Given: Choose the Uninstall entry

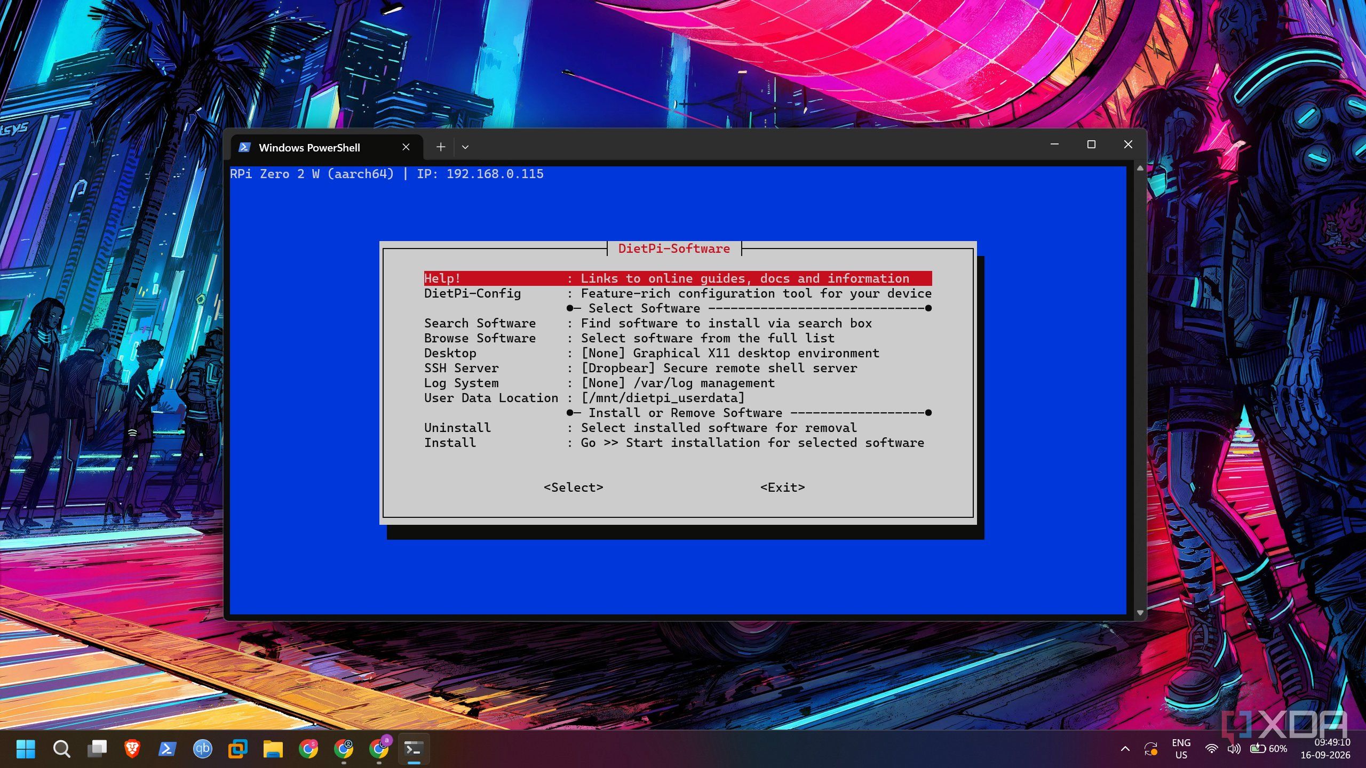Looking at the screenshot, I should 678,428.
